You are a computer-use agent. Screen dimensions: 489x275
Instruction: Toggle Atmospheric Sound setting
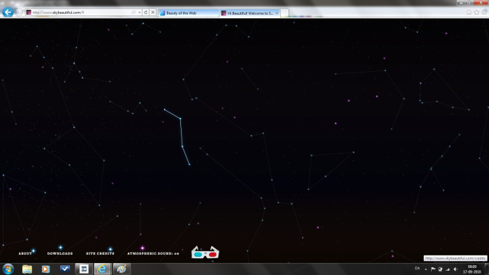pyautogui.click(x=153, y=253)
